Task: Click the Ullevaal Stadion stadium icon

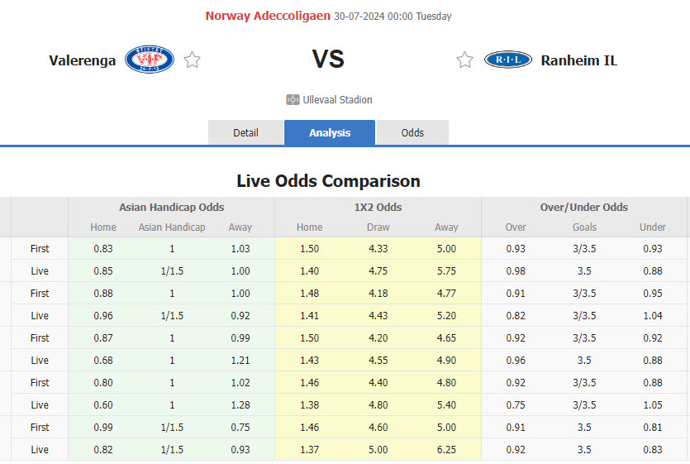Action: tap(293, 100)
